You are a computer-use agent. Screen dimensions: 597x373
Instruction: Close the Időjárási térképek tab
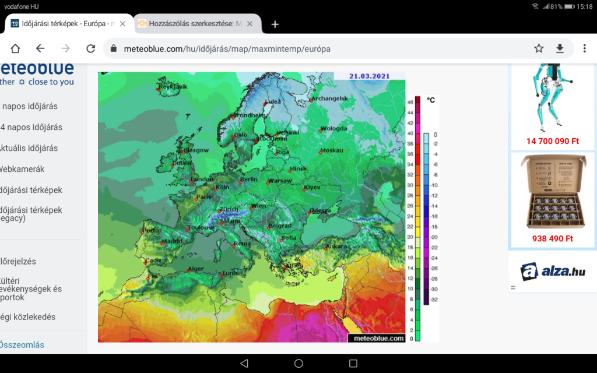[125, 24]
